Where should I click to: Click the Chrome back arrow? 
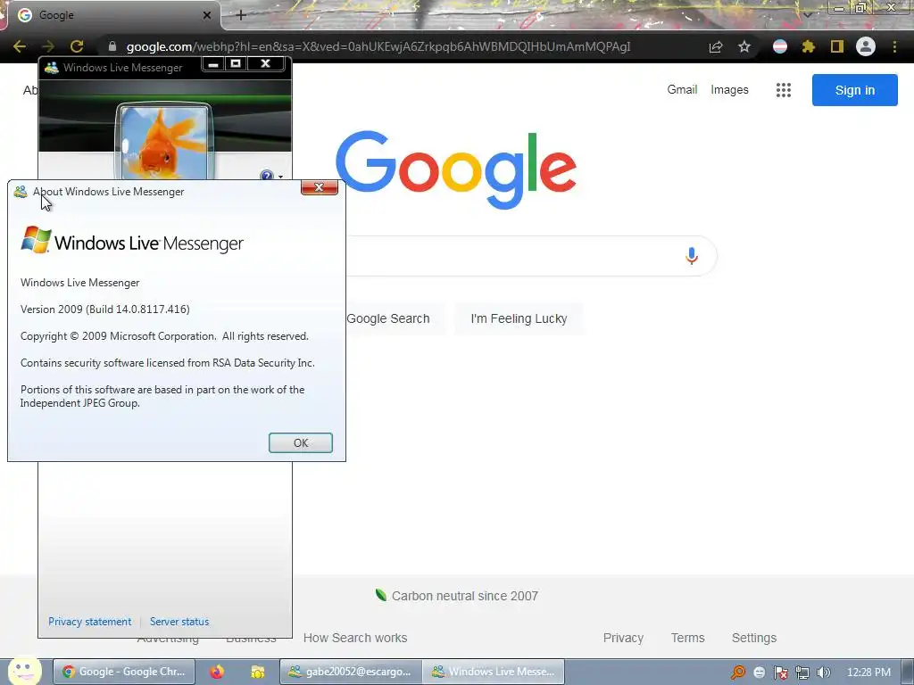20,46
